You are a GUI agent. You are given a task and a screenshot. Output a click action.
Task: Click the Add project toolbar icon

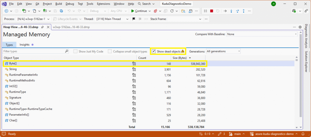tap(45, 11)
